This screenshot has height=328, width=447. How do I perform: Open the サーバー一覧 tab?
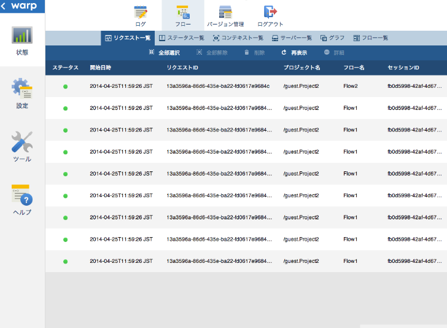[292, 38]
